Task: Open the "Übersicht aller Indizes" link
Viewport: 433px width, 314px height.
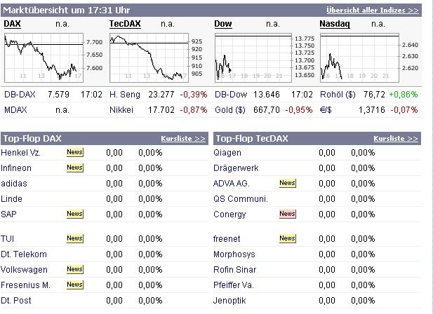Action: point(372,11)
